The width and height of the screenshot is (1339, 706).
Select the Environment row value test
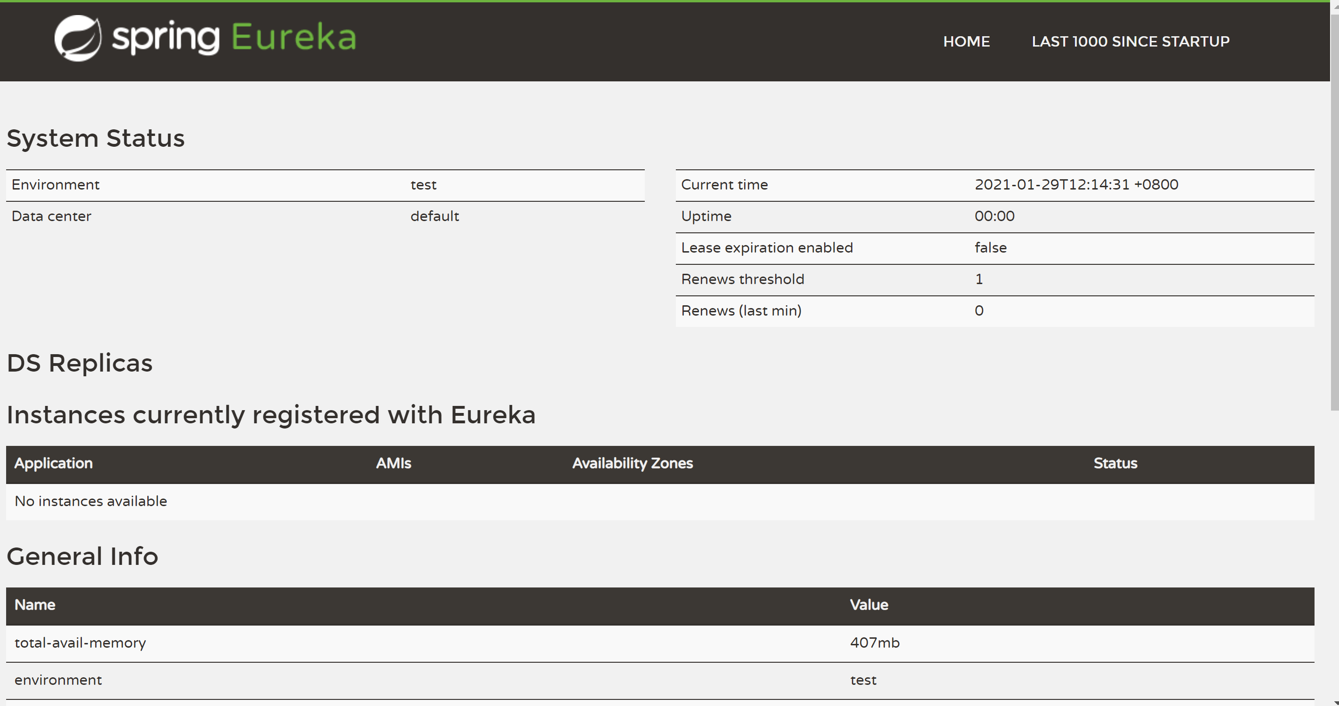coord(423,185)
